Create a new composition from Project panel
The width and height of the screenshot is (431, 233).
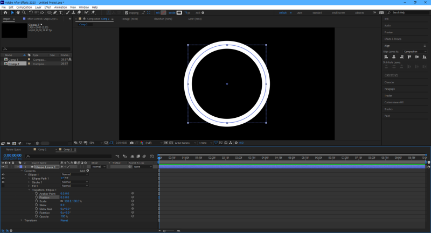point(15,143)
